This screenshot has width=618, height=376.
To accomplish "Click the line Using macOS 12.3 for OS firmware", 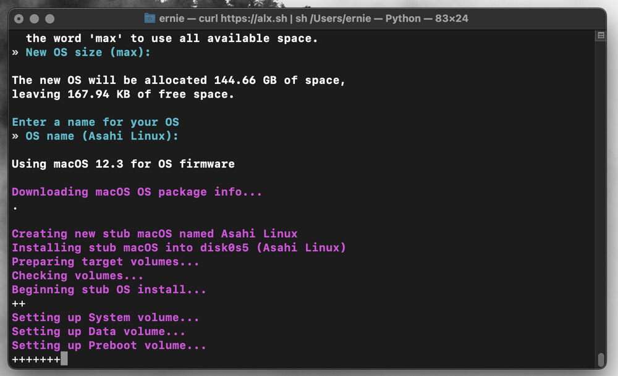I will tap(124, 164).
